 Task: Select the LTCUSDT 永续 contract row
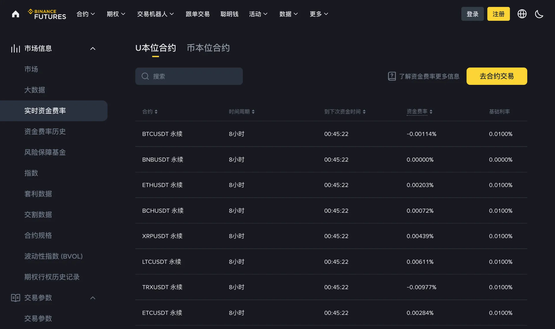331,262
